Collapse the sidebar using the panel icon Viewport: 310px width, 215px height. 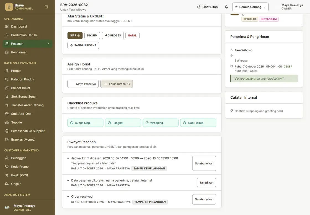46,7
